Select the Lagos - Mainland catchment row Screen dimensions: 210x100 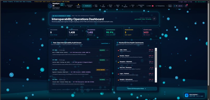[136, 74]
